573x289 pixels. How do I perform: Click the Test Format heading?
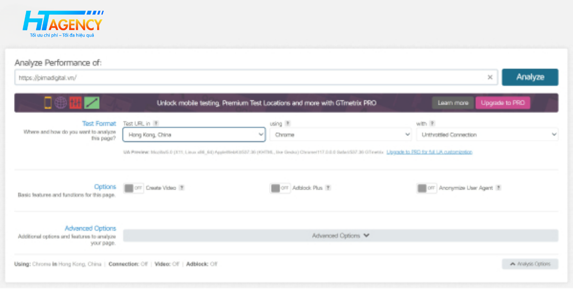coord(99,123)
